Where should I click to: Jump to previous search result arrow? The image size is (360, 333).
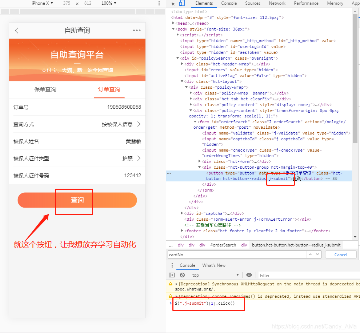point(310,254)
